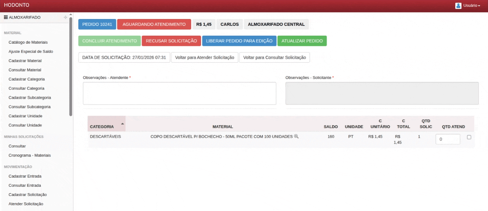Click Voltar para Consultar Solicitação
The image size is (488, 211).
(274, 57)
